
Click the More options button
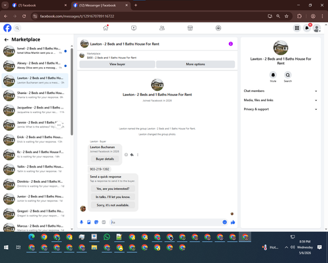(195, 64)
